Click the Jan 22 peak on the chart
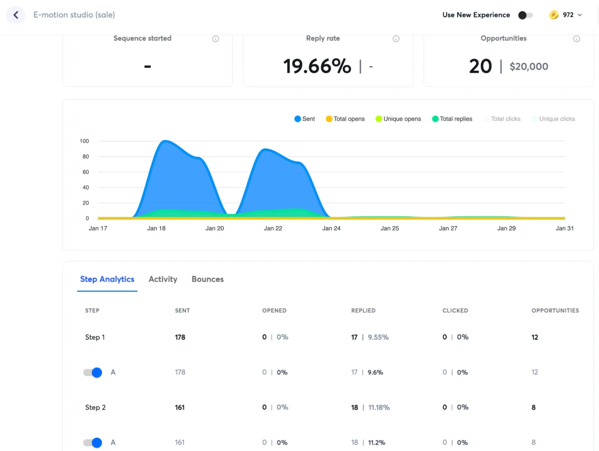This screenshot has height=451, width=599. [x=265, y=149]
